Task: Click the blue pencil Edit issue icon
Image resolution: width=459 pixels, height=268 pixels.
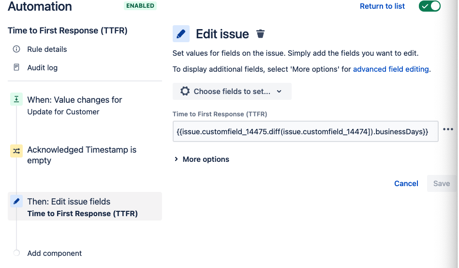Action: pos(181,34)
